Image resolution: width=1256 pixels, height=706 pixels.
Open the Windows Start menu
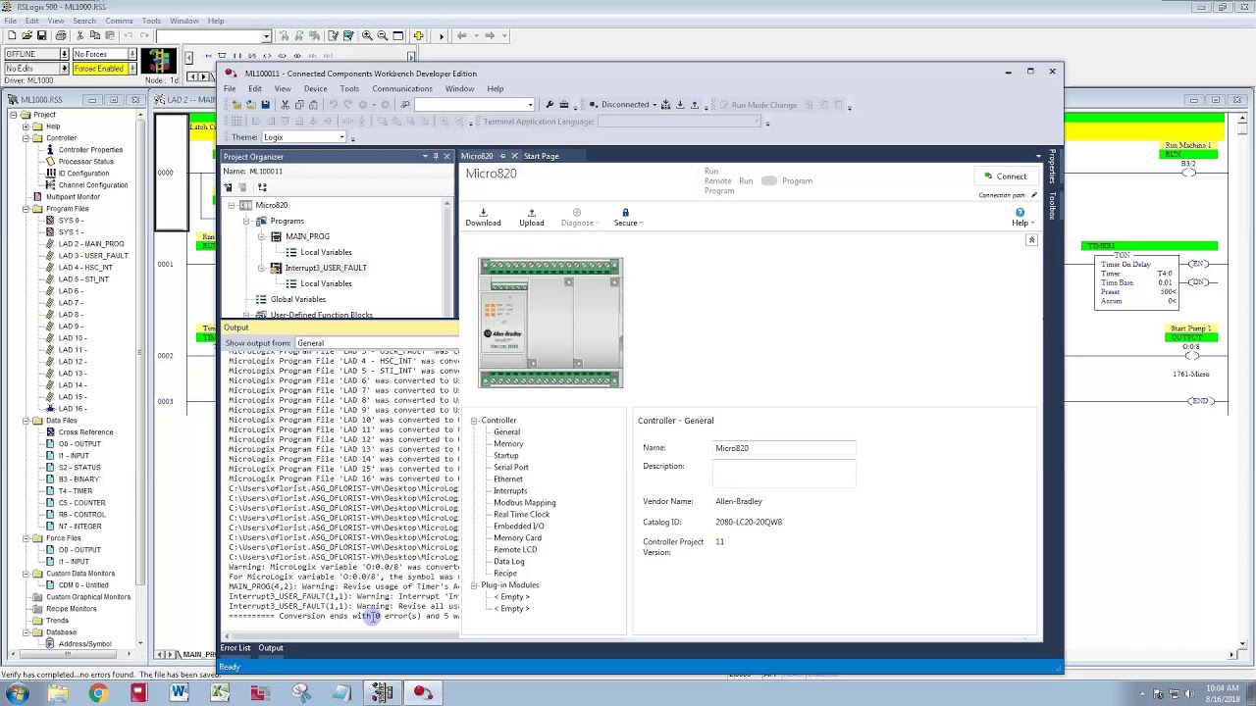(x=17, y=693)
